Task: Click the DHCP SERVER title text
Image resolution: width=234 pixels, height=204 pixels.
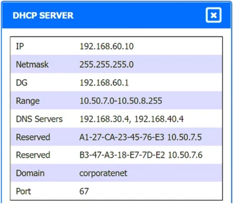Action: point(43,15)
